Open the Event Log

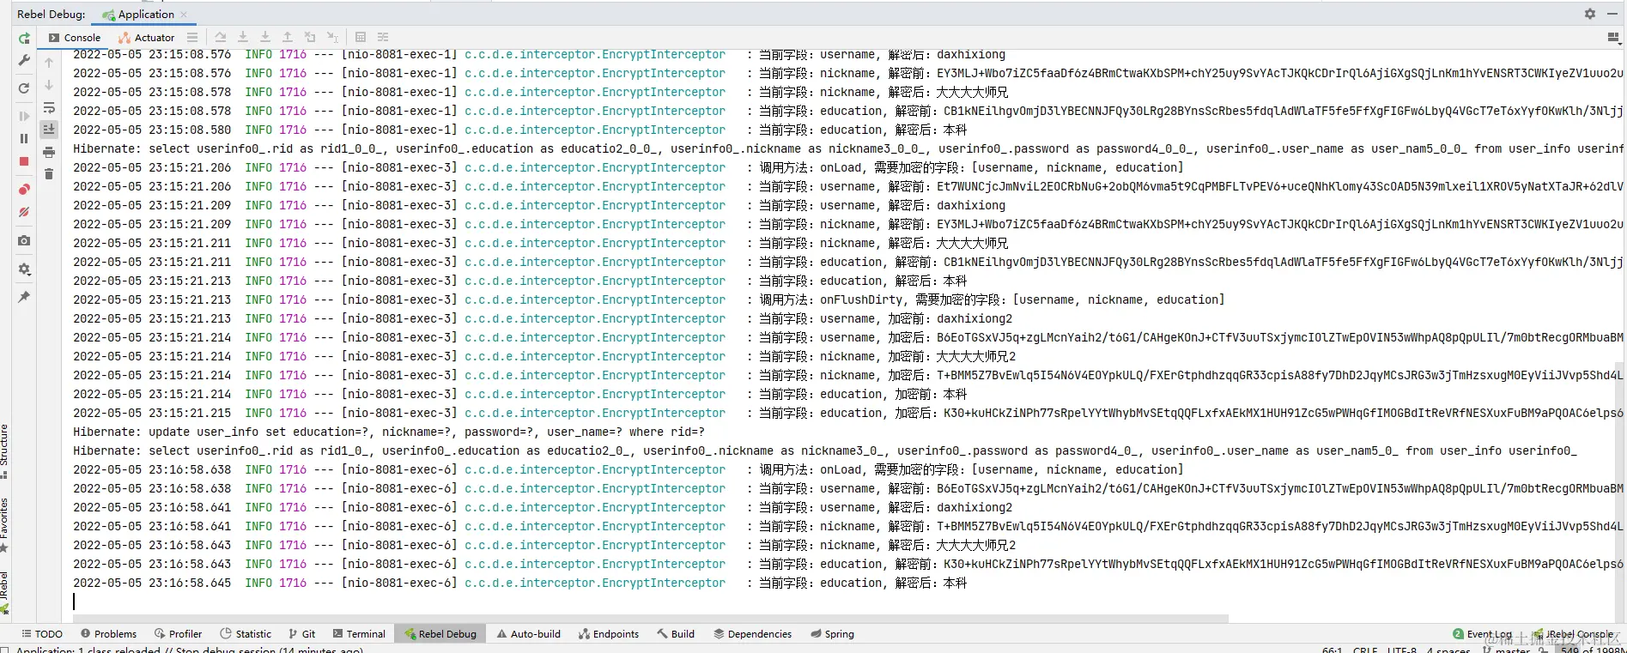tap(1483, 634)
